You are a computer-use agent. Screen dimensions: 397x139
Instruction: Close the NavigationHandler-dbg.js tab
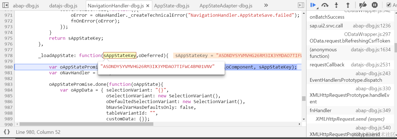pyautogui.click(x=148, y=6)
